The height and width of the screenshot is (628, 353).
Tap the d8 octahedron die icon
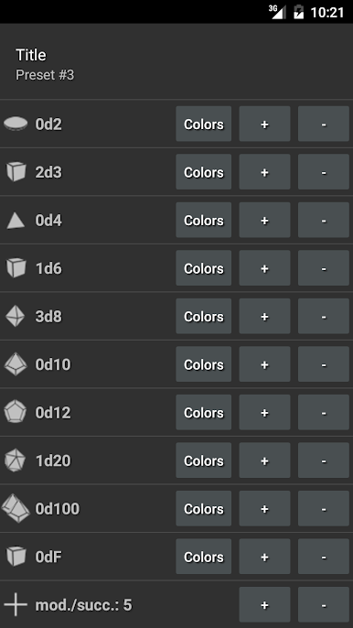[16, 316]
